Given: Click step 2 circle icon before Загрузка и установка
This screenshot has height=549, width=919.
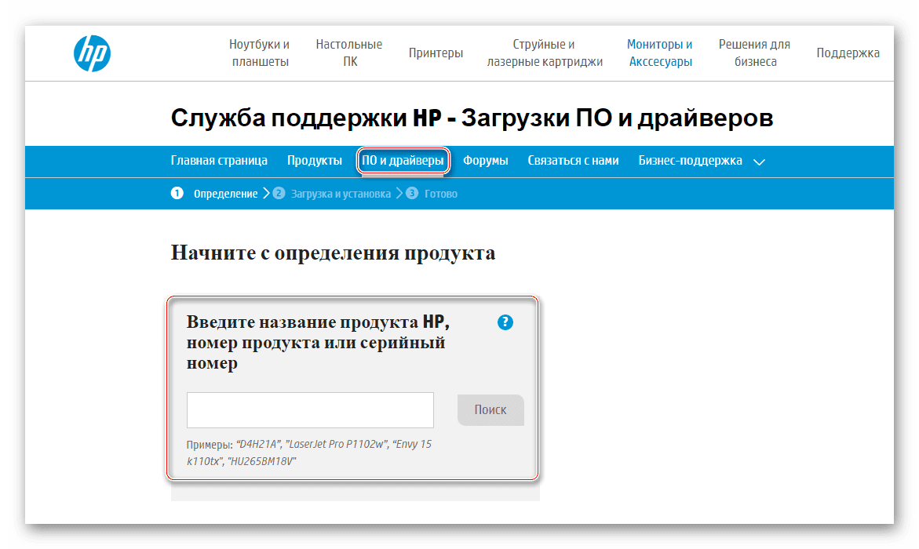Looking at the screenshot, I should [279, 194].
